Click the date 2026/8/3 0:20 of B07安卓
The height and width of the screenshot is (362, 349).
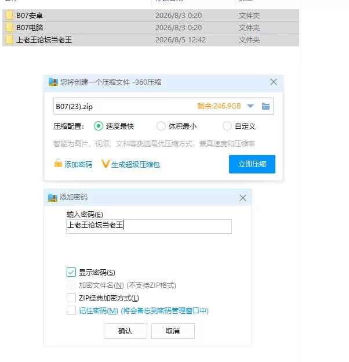point(179,16)
